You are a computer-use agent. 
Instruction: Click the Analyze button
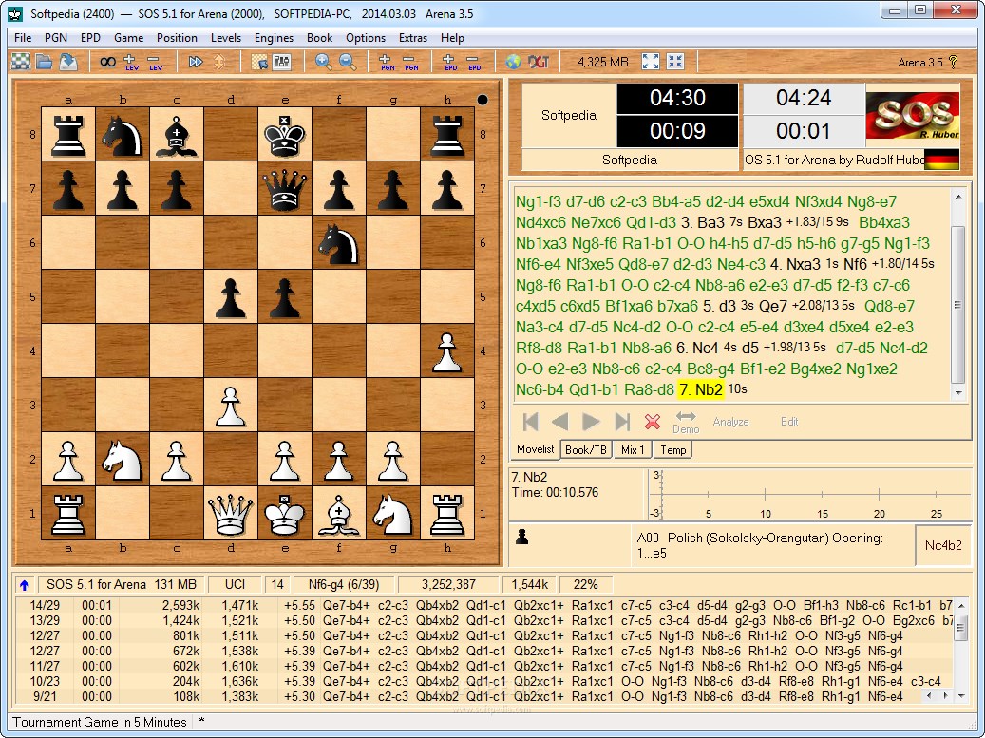point(730,422)
